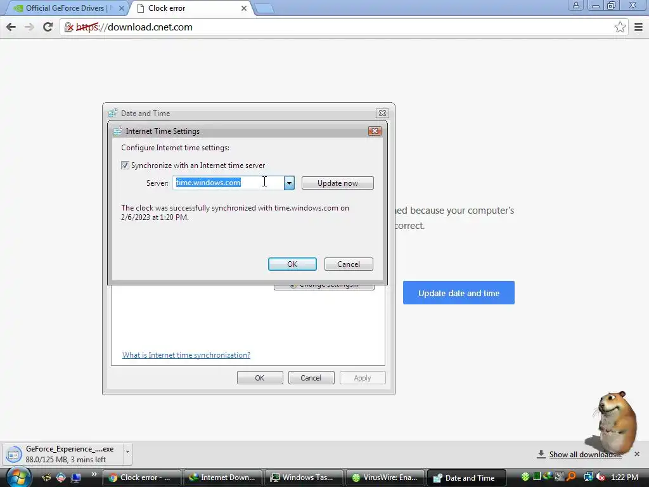Click the broken HTTPS lock icon
The image size is (649, 487).
point(68,27)
